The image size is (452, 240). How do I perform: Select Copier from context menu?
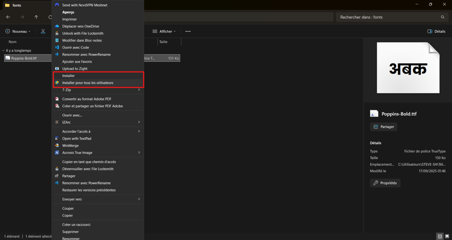[x=98, y=215]
